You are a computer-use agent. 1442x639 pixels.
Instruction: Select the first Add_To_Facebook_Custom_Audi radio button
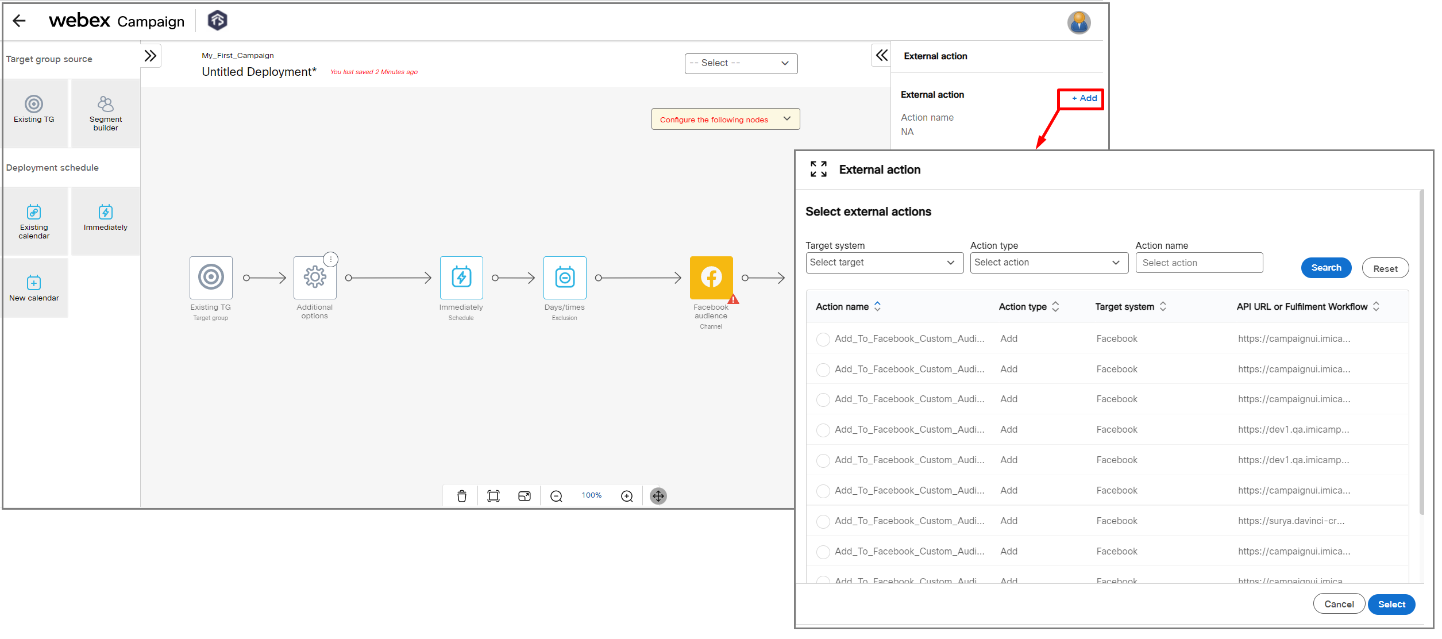823,340
